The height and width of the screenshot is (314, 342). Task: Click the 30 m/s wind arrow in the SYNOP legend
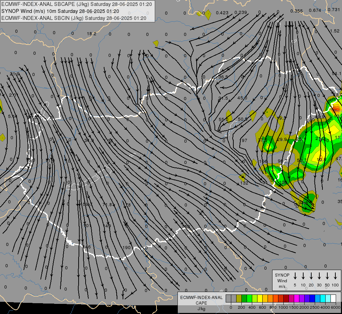coord(319,276)
